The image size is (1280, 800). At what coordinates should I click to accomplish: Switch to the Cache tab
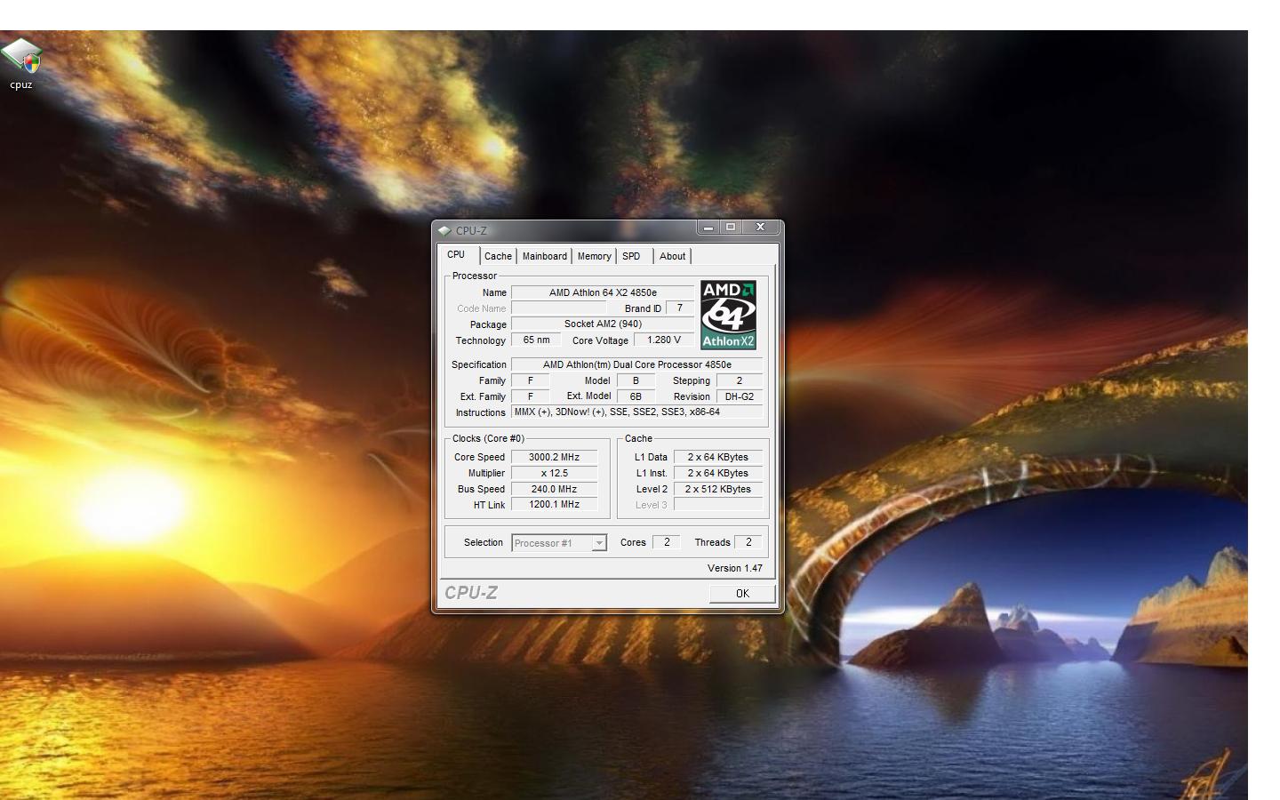tap(498, 256)
